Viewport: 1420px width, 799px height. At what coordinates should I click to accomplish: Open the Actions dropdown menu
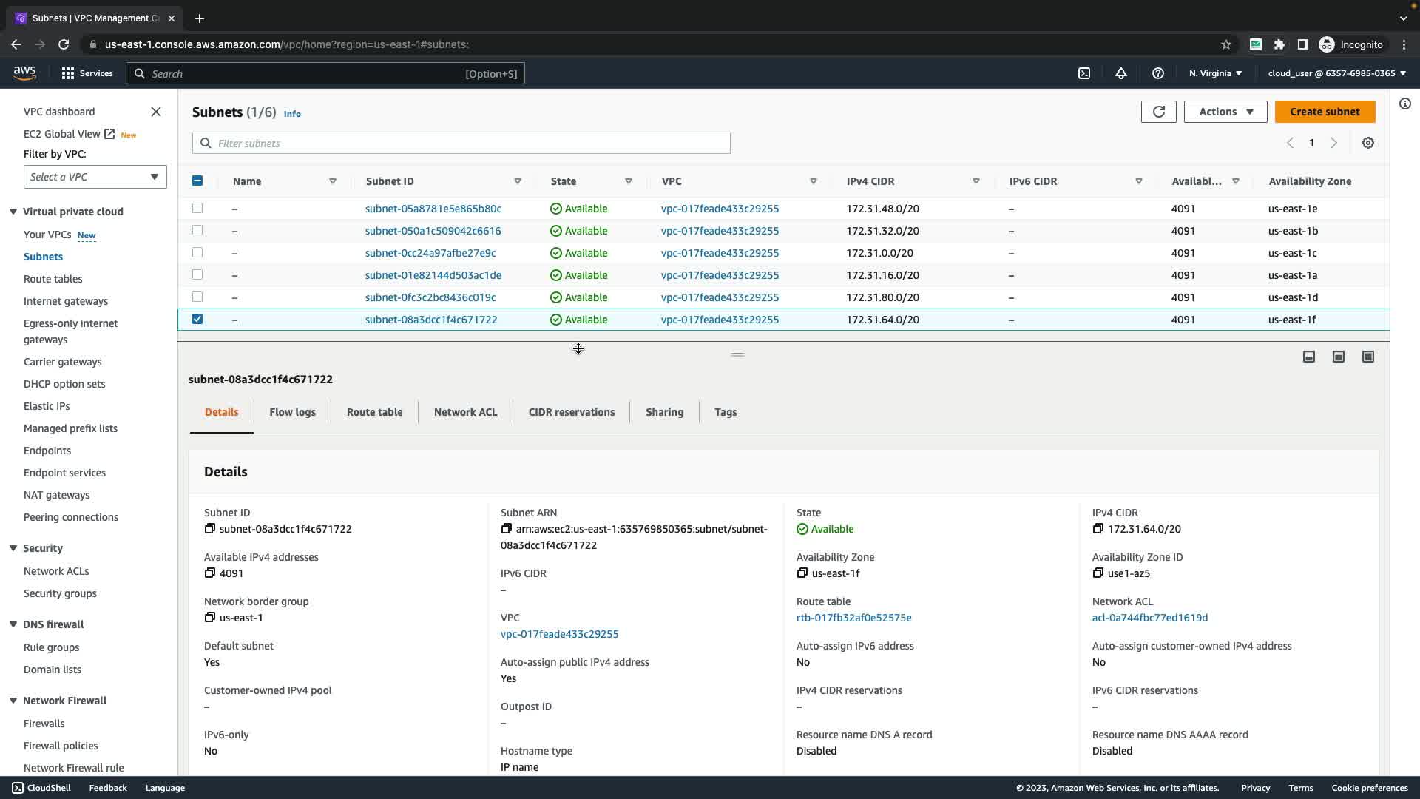tap(1225, 112)
